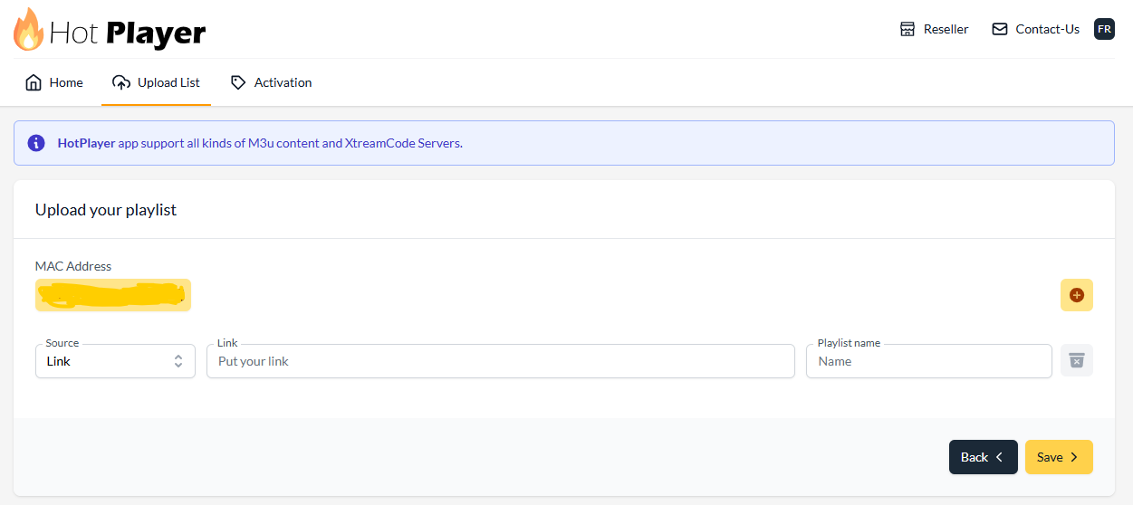The image size is (1133, 505).
Task: Click the yellow Save button
Action: (1059, 457)
